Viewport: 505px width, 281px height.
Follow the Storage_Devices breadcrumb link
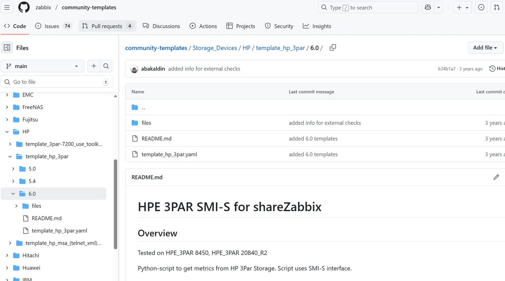coord(215,48)
